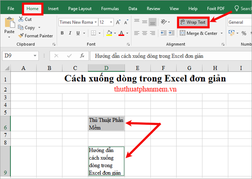The image size is (252, 179).
Task: Open the font name dropdown
Action: [96, 22]
